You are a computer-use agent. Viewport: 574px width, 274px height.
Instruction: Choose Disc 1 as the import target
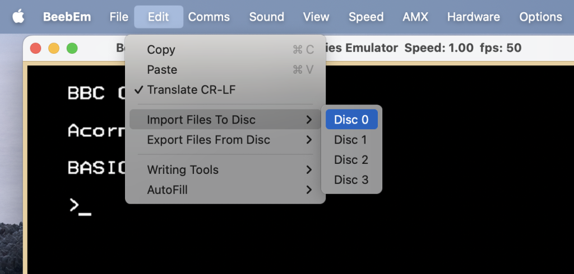coord(351,140)
